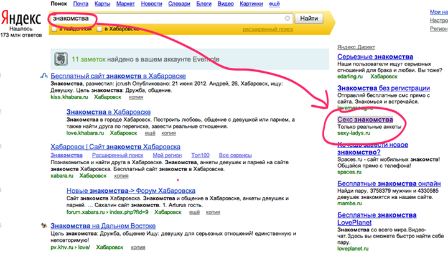The width and height of the screenshot is (448, 255).
Task: Open cached 'копия' for kiss.khabara.ru
Action: point(136,97)
